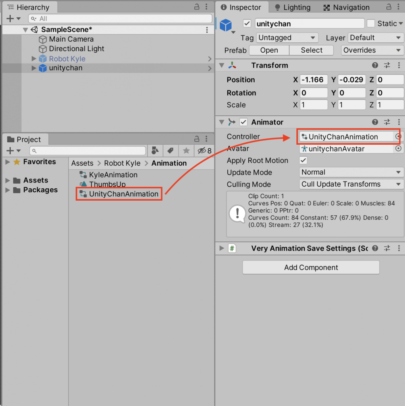Open Transform component help icon
The width and height of the screenshot is (405, 406).
pos(375,65)
